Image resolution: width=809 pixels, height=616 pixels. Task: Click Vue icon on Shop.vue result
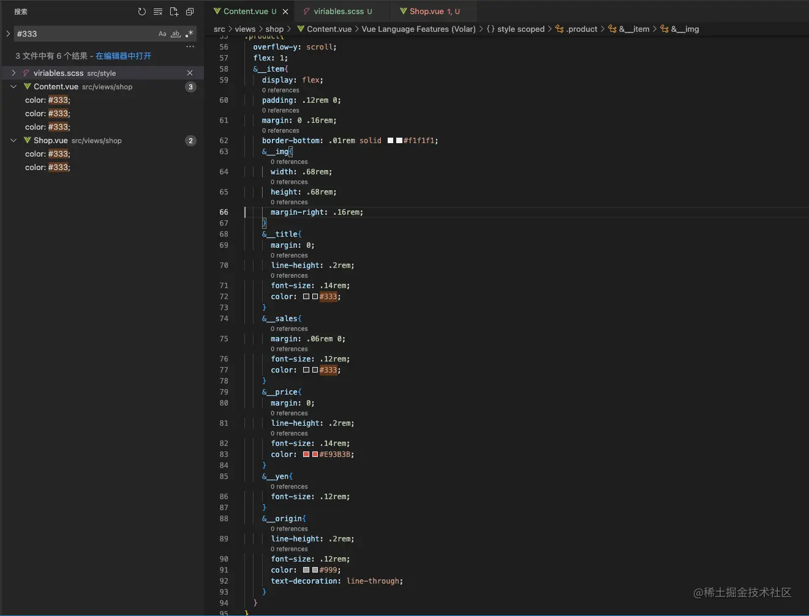coord(27,140)
